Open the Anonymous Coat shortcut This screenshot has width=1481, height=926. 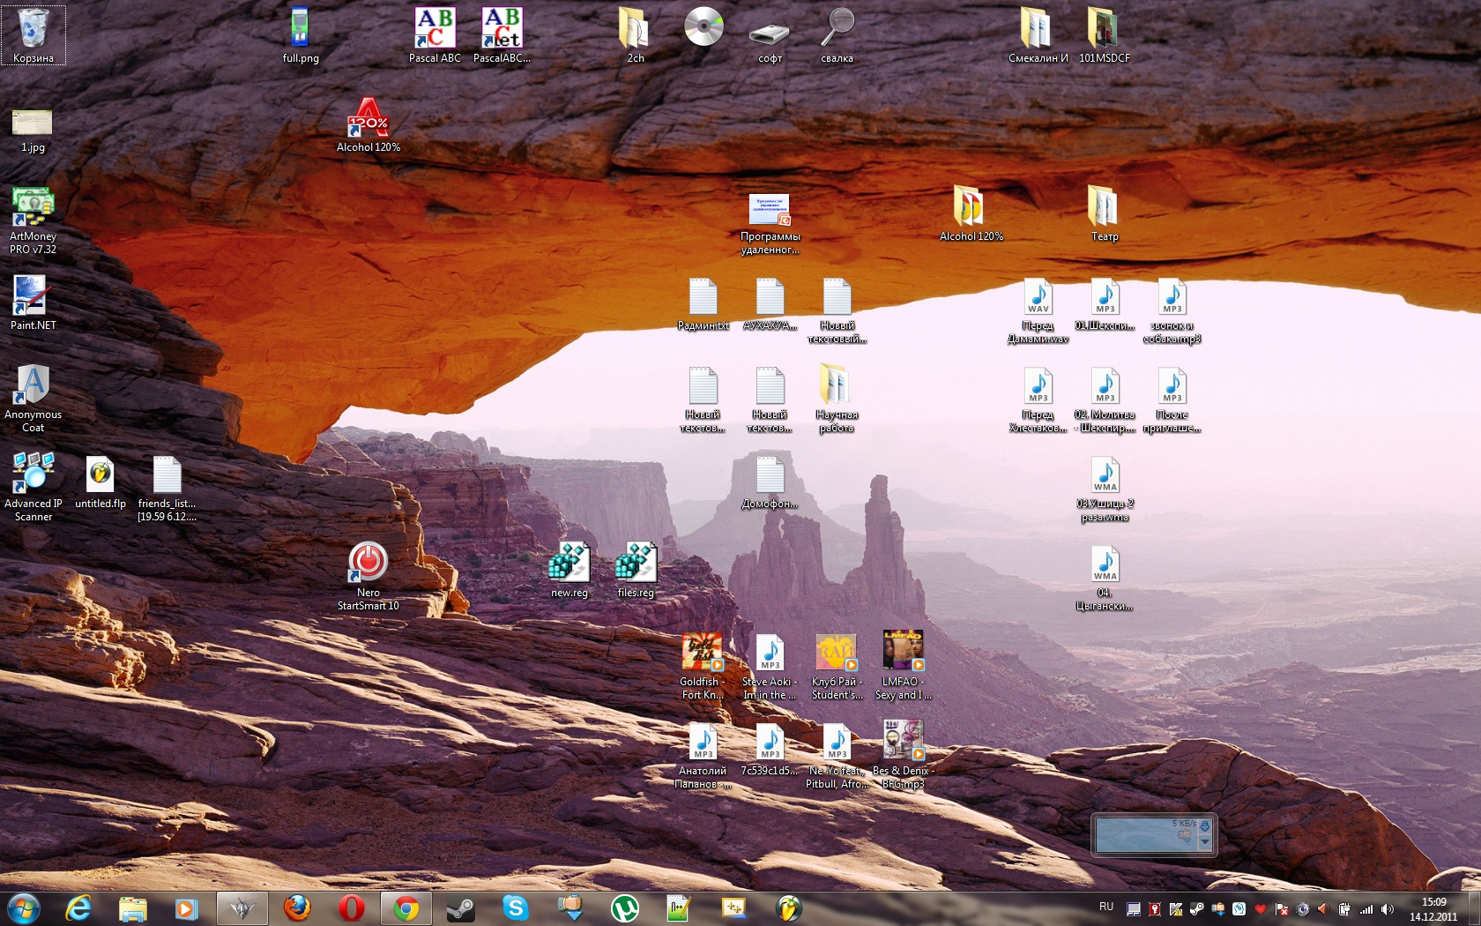pyautogui.click(x=33, y=398)
